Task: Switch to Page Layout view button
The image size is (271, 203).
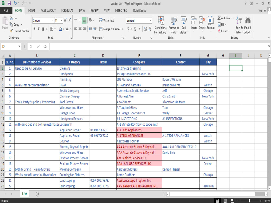Action: (x=225, y=201)
